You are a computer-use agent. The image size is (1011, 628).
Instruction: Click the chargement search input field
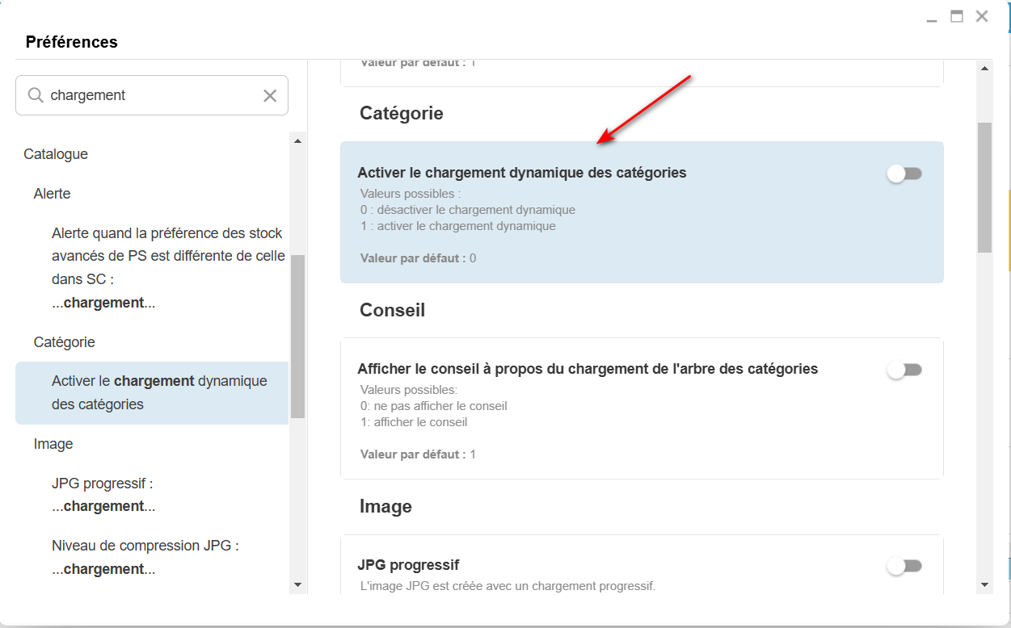(150, 95)
